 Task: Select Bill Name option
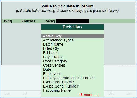click(51, 53)
